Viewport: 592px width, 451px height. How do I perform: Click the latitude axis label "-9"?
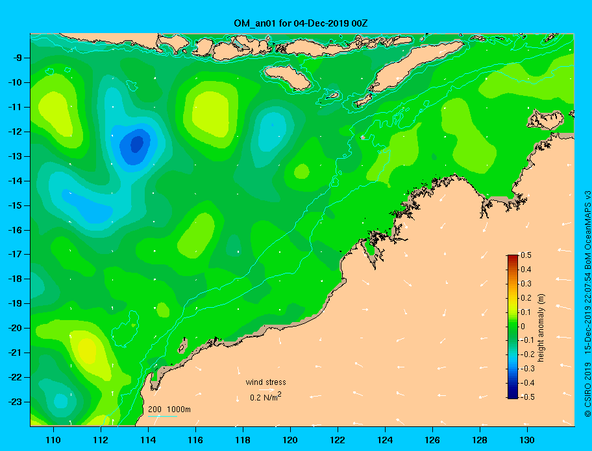point(18,58)
